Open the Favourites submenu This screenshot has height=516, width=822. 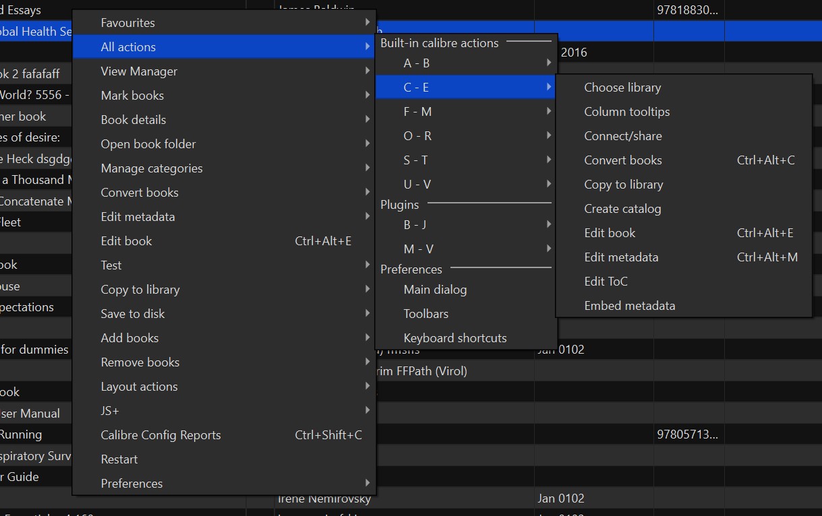point(128,23)
